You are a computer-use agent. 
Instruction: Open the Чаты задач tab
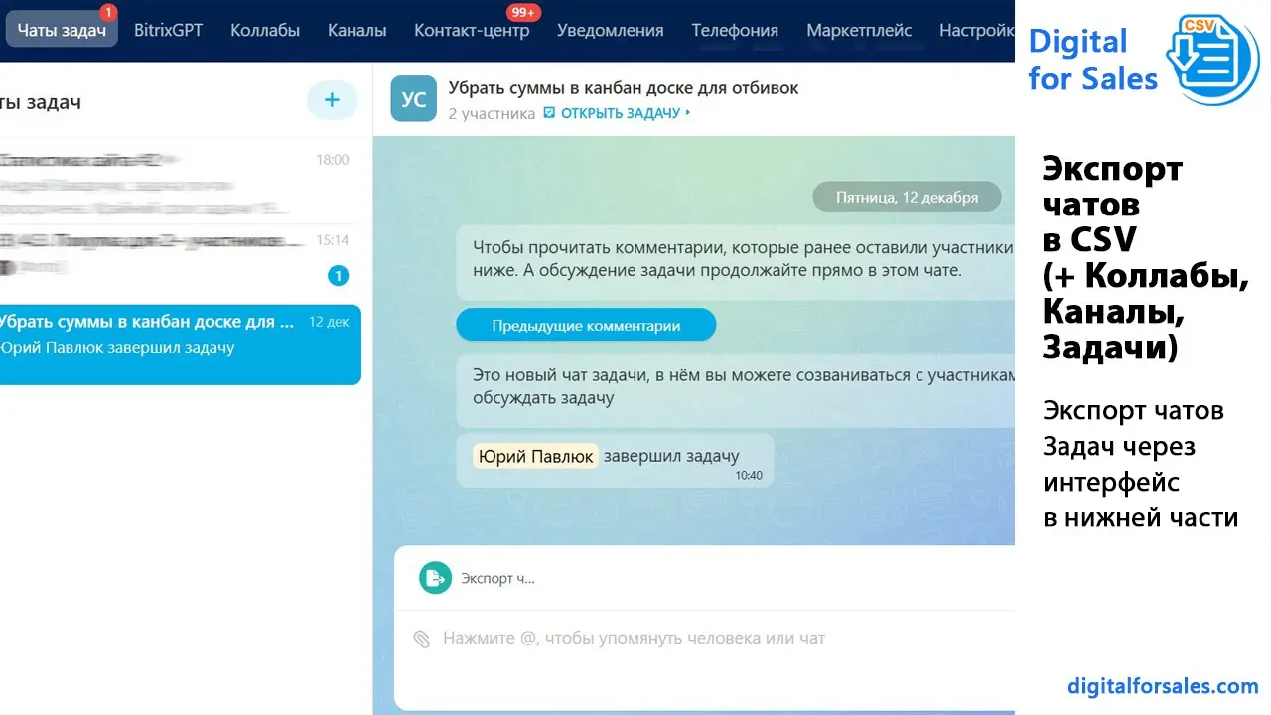click(62, 30)
